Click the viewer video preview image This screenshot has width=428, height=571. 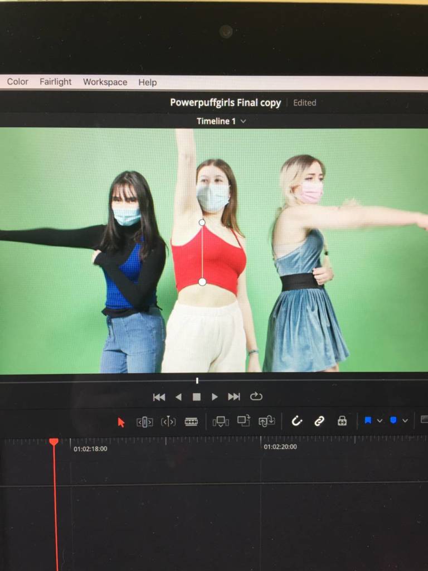214,250
